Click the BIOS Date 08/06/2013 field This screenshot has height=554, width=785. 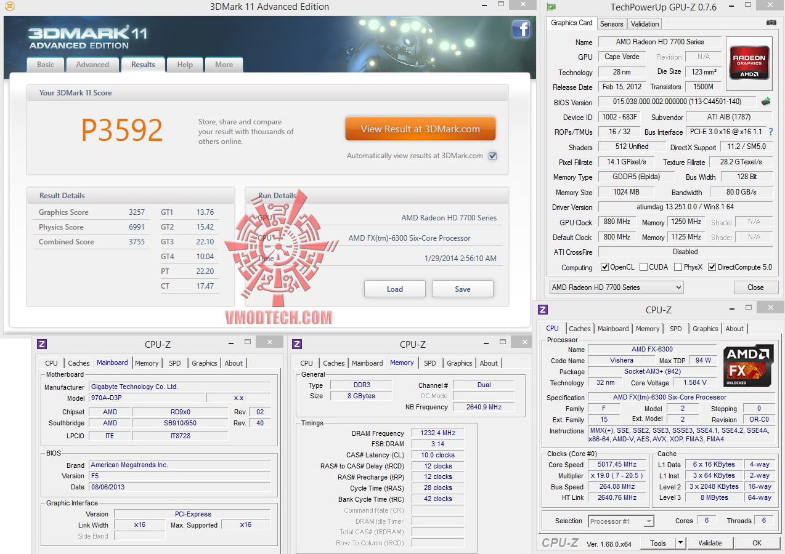(x=179, y=487)
